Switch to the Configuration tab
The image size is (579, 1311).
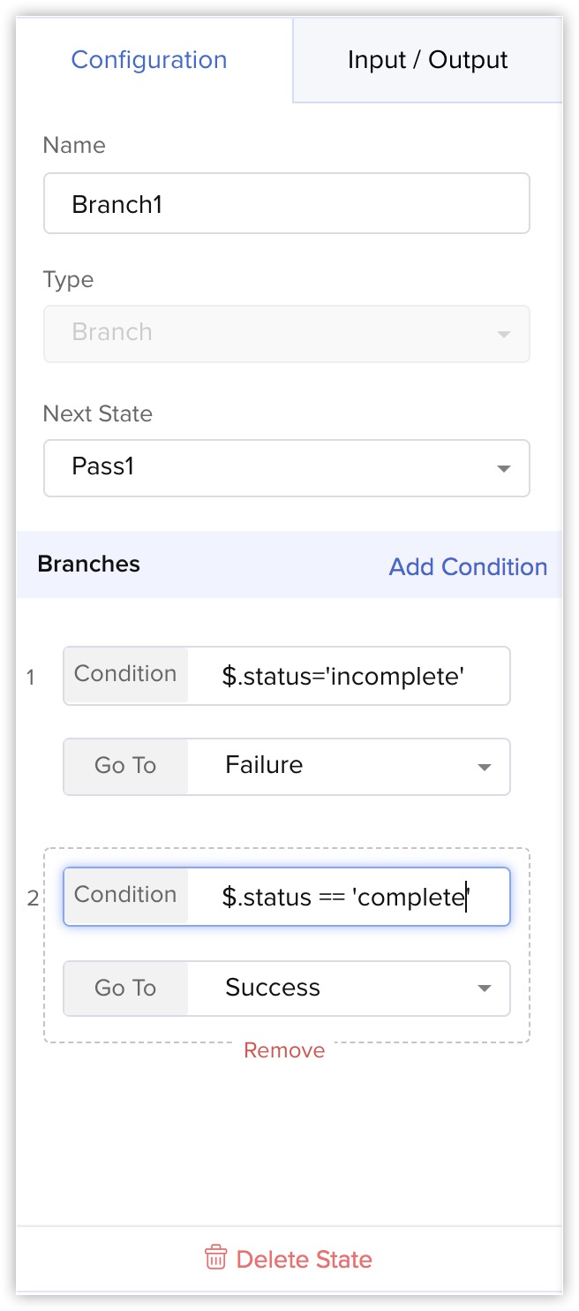(x=149, y=60)
